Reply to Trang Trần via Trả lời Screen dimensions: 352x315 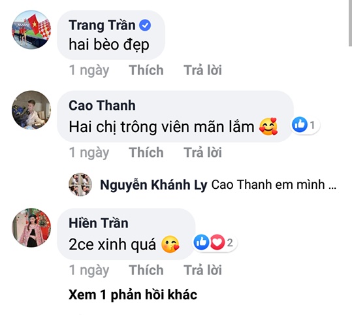(202, 70)
